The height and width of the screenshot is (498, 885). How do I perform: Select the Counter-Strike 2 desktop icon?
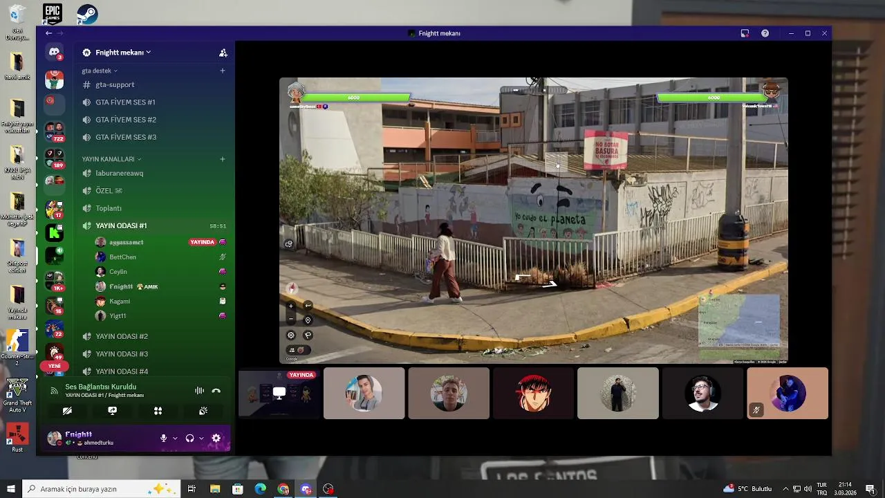click(x=17, y=347)
